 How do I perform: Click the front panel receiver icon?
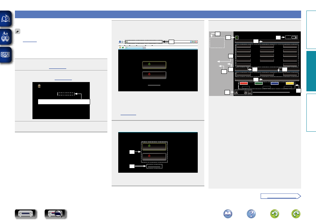(x=26, y=214)
